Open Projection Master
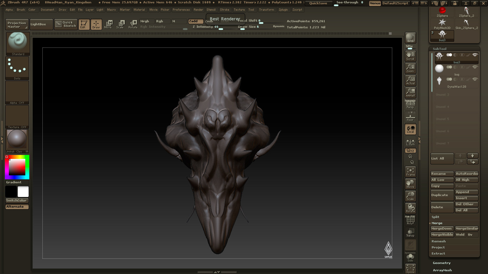Screen dimensions: 488x274 click(x=17, y=25)
